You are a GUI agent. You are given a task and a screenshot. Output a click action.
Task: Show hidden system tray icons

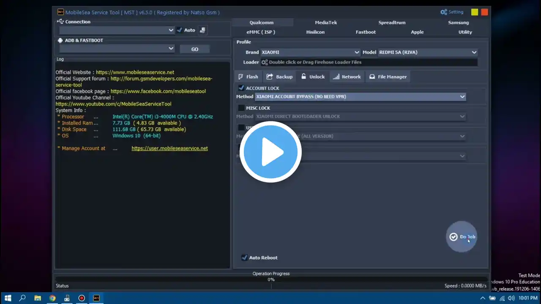[x=483, y=298]
